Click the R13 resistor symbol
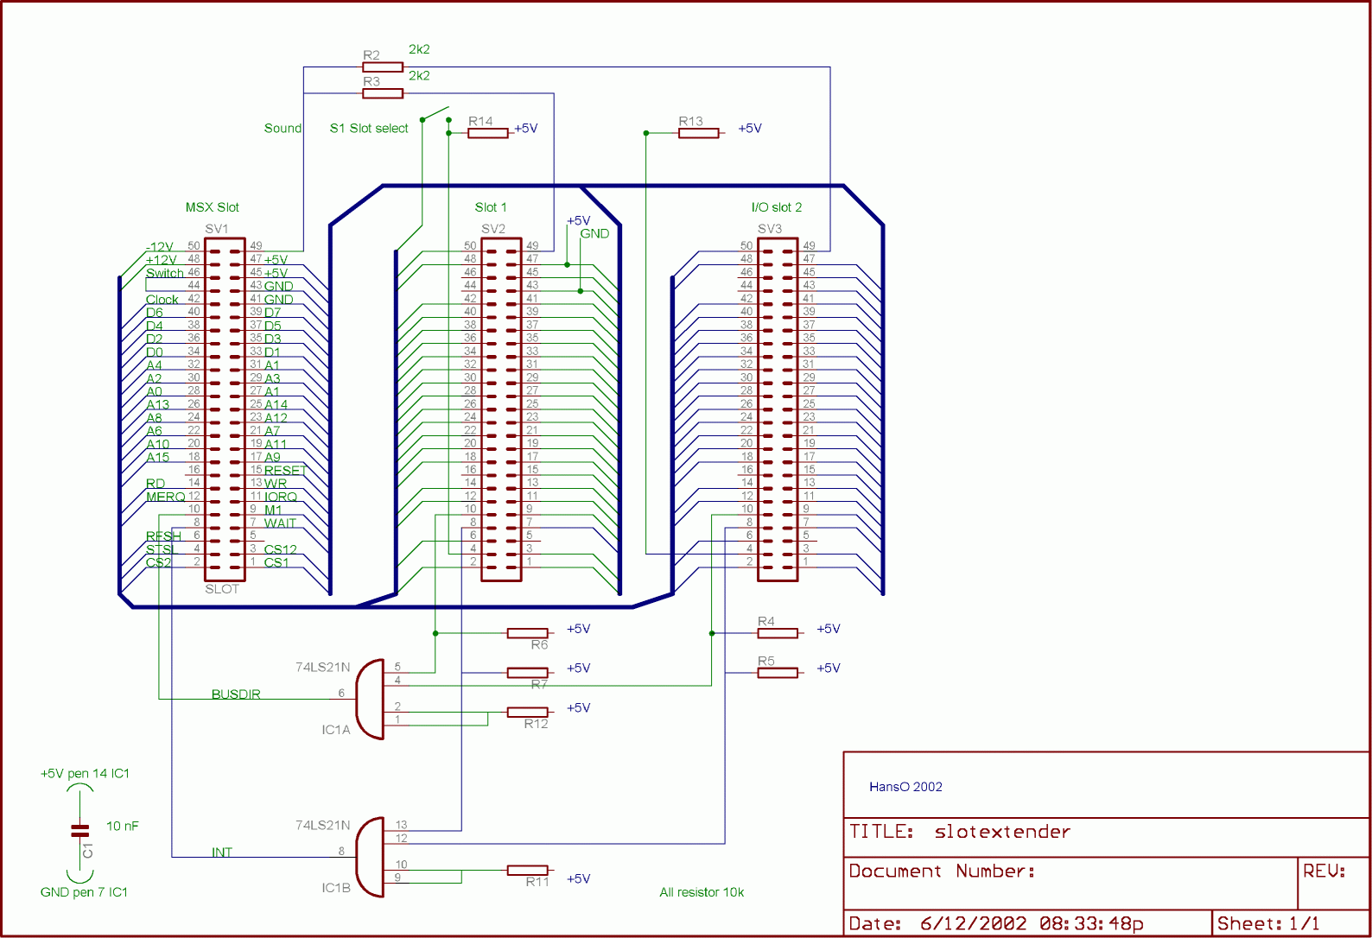This screenshot has width=1372, height=938. click(x=698, y=133)
